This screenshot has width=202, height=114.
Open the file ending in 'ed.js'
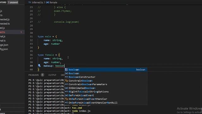(x=3, y=28)
